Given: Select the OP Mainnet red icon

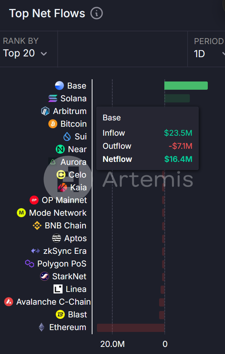Looking at the screenshot, I should pos(34,200).
